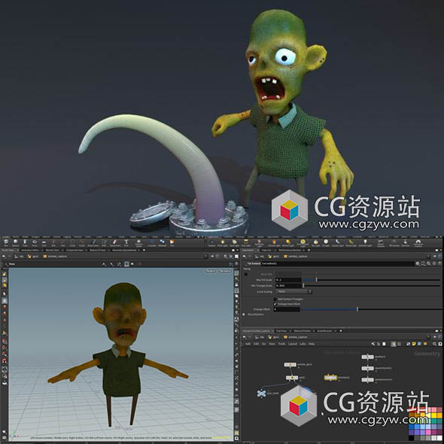This screenshot has height=444, width=444.
Task: Select the Grid shelf tool
Action: click(x=44, y=243)
